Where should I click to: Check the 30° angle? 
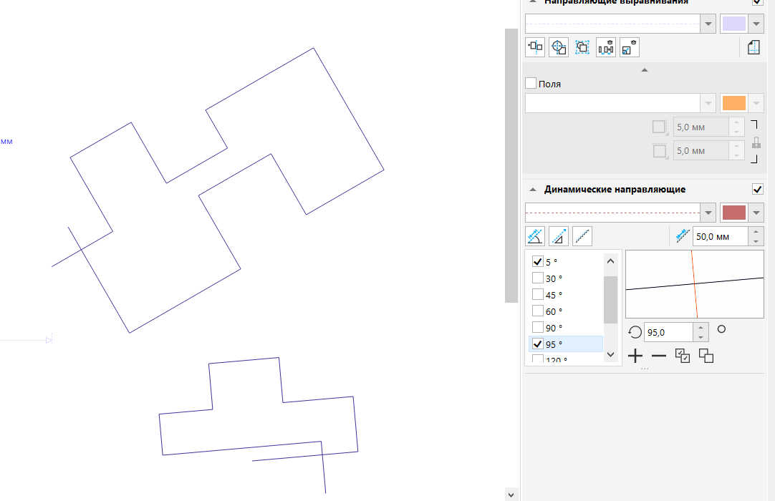click(x=538, y=278)
